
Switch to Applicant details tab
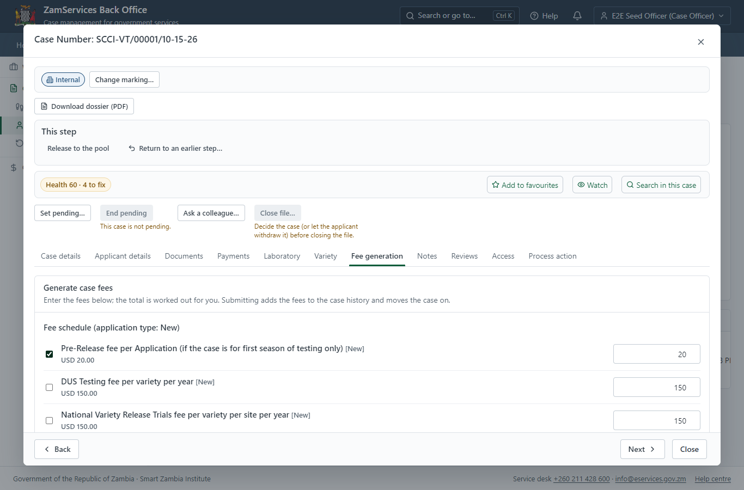(x=123, y=256)
